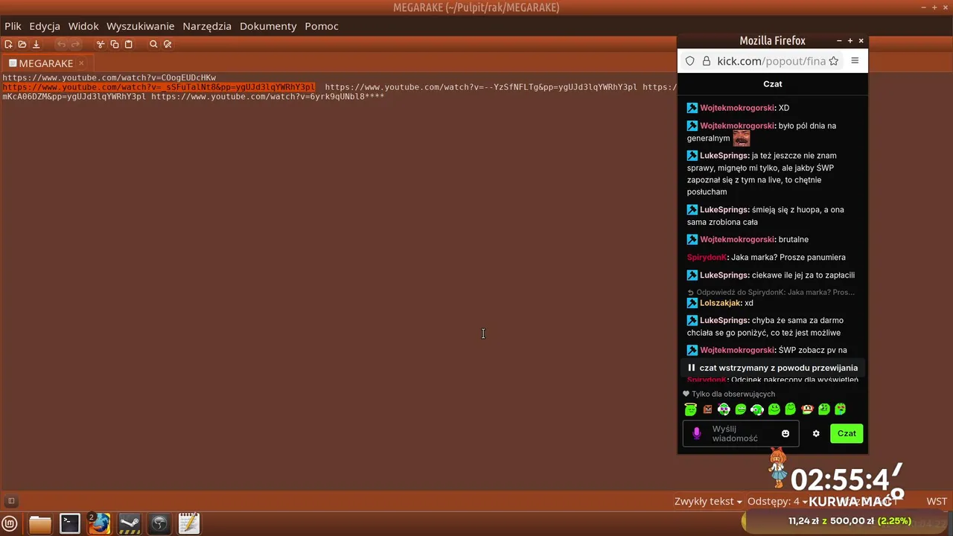Click the New document toolbar icon
The width and height of the screenshot is (953, 536).
pyautogui.click(x=8, y=45)
